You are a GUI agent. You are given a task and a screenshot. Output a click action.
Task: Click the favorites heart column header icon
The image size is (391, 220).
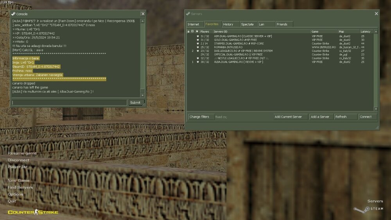(197, 31)
